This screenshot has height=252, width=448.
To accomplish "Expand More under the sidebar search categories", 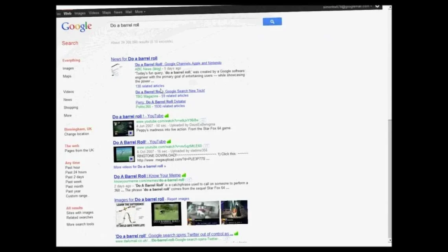I will [x=68, y=116].
